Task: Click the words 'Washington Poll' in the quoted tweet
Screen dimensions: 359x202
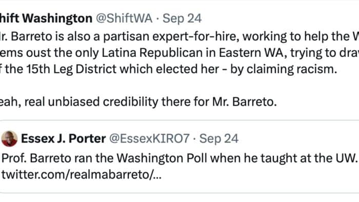Action: pyautogui.click(x=163, y=158)
